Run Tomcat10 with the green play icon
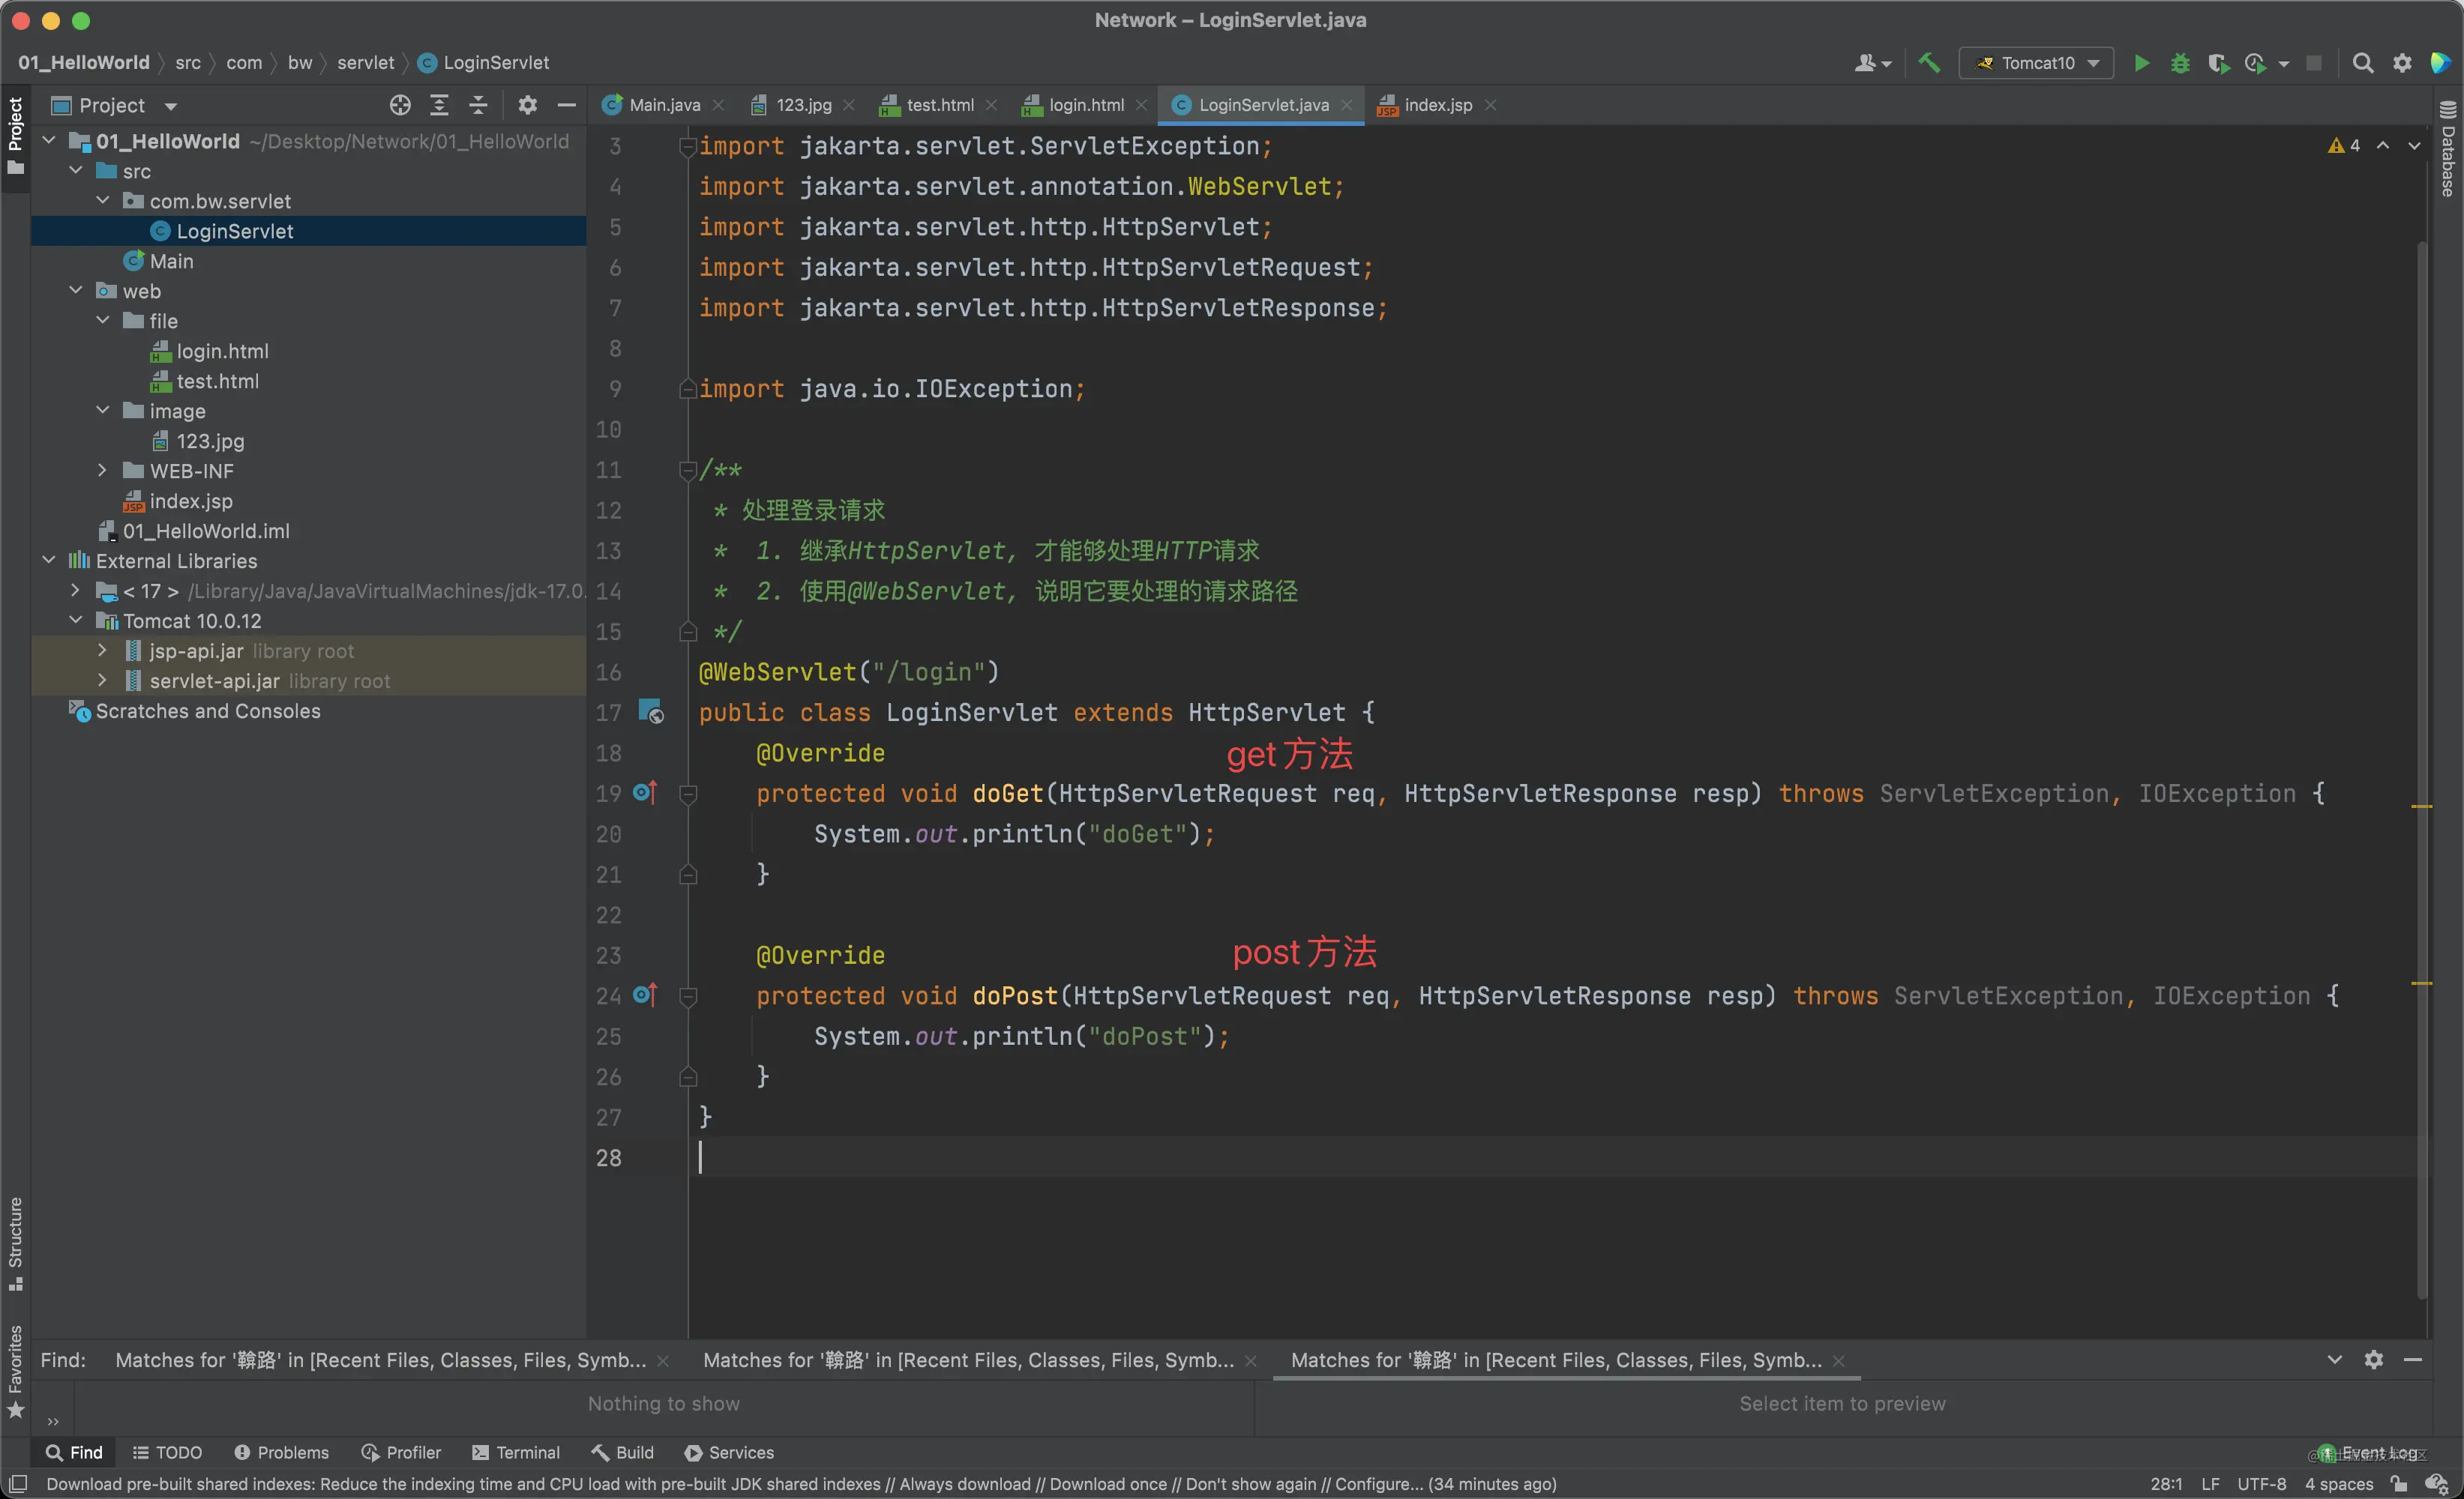Image resolution: width=2464 pixels, height=1499 pixels. (x=2141, y=63)
